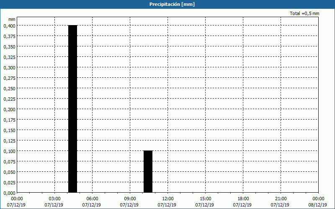Select the Total =0,5 mm label
This screenshot has width=335, height=209.
(x=304, y=14)
